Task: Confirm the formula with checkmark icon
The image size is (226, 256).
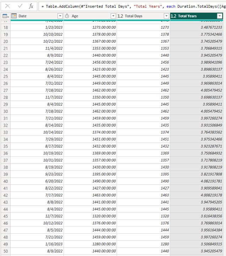Action: click(20, 6)
